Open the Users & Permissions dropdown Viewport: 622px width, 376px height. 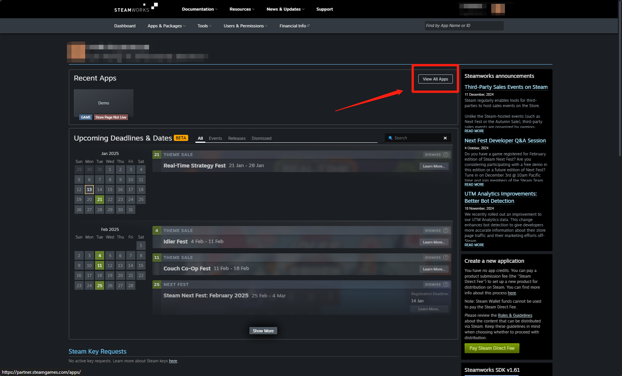[245, 26]
